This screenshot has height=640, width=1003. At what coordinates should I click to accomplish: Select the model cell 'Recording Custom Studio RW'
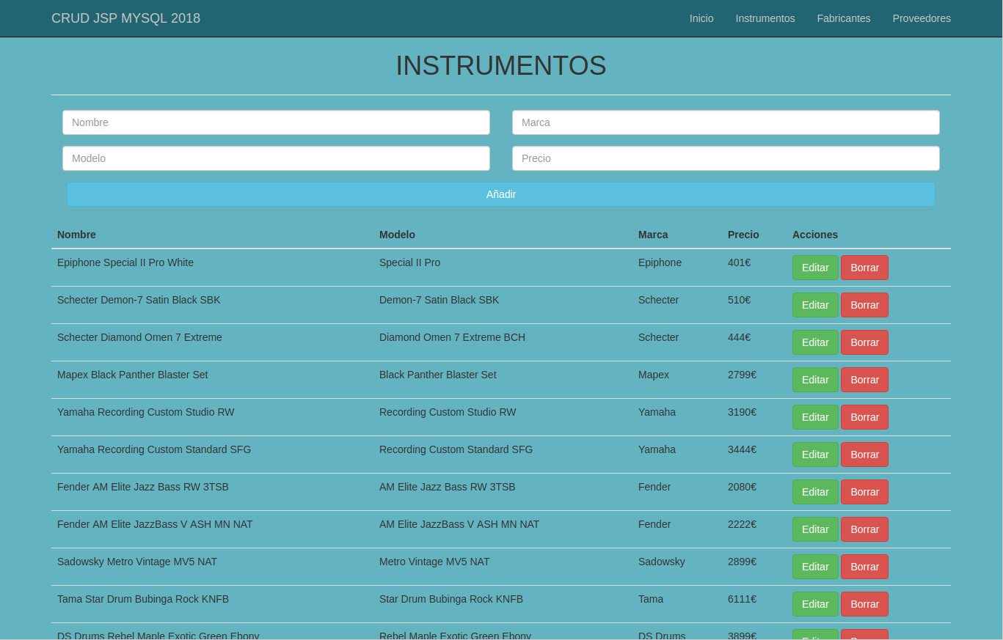click(x=448, y=412)
